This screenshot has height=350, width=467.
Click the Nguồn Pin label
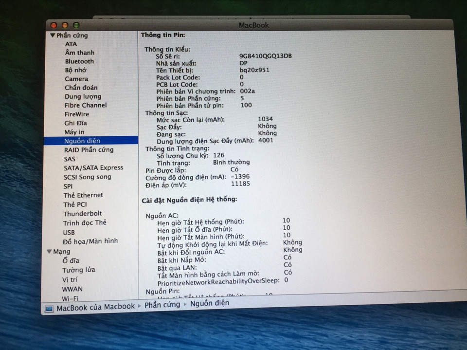point(162,291)
